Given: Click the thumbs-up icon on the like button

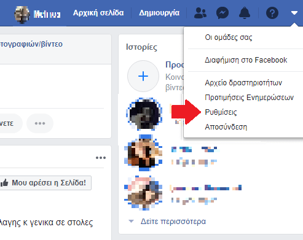Looking at the screenshot, I should (4, 183).
